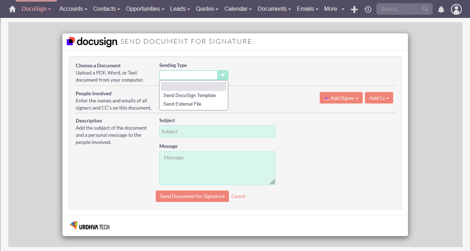Image resolution: width=470 pixels, height=251 pixels.
Task: Click the home icon in navigation bar
Action: [13, 9]
